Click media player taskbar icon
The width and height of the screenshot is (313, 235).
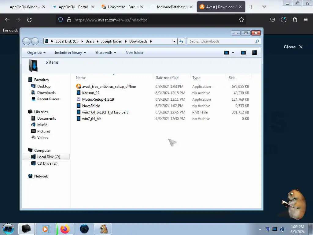(x=45, y=229)
